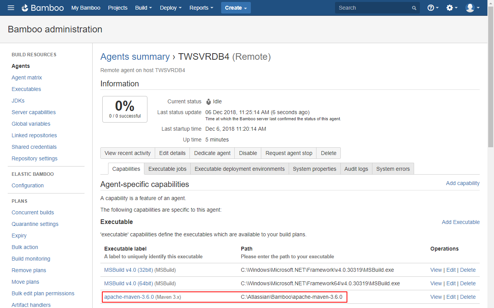
Task: Open Shared credentials in the sidebar
Action: click(34, 147)
